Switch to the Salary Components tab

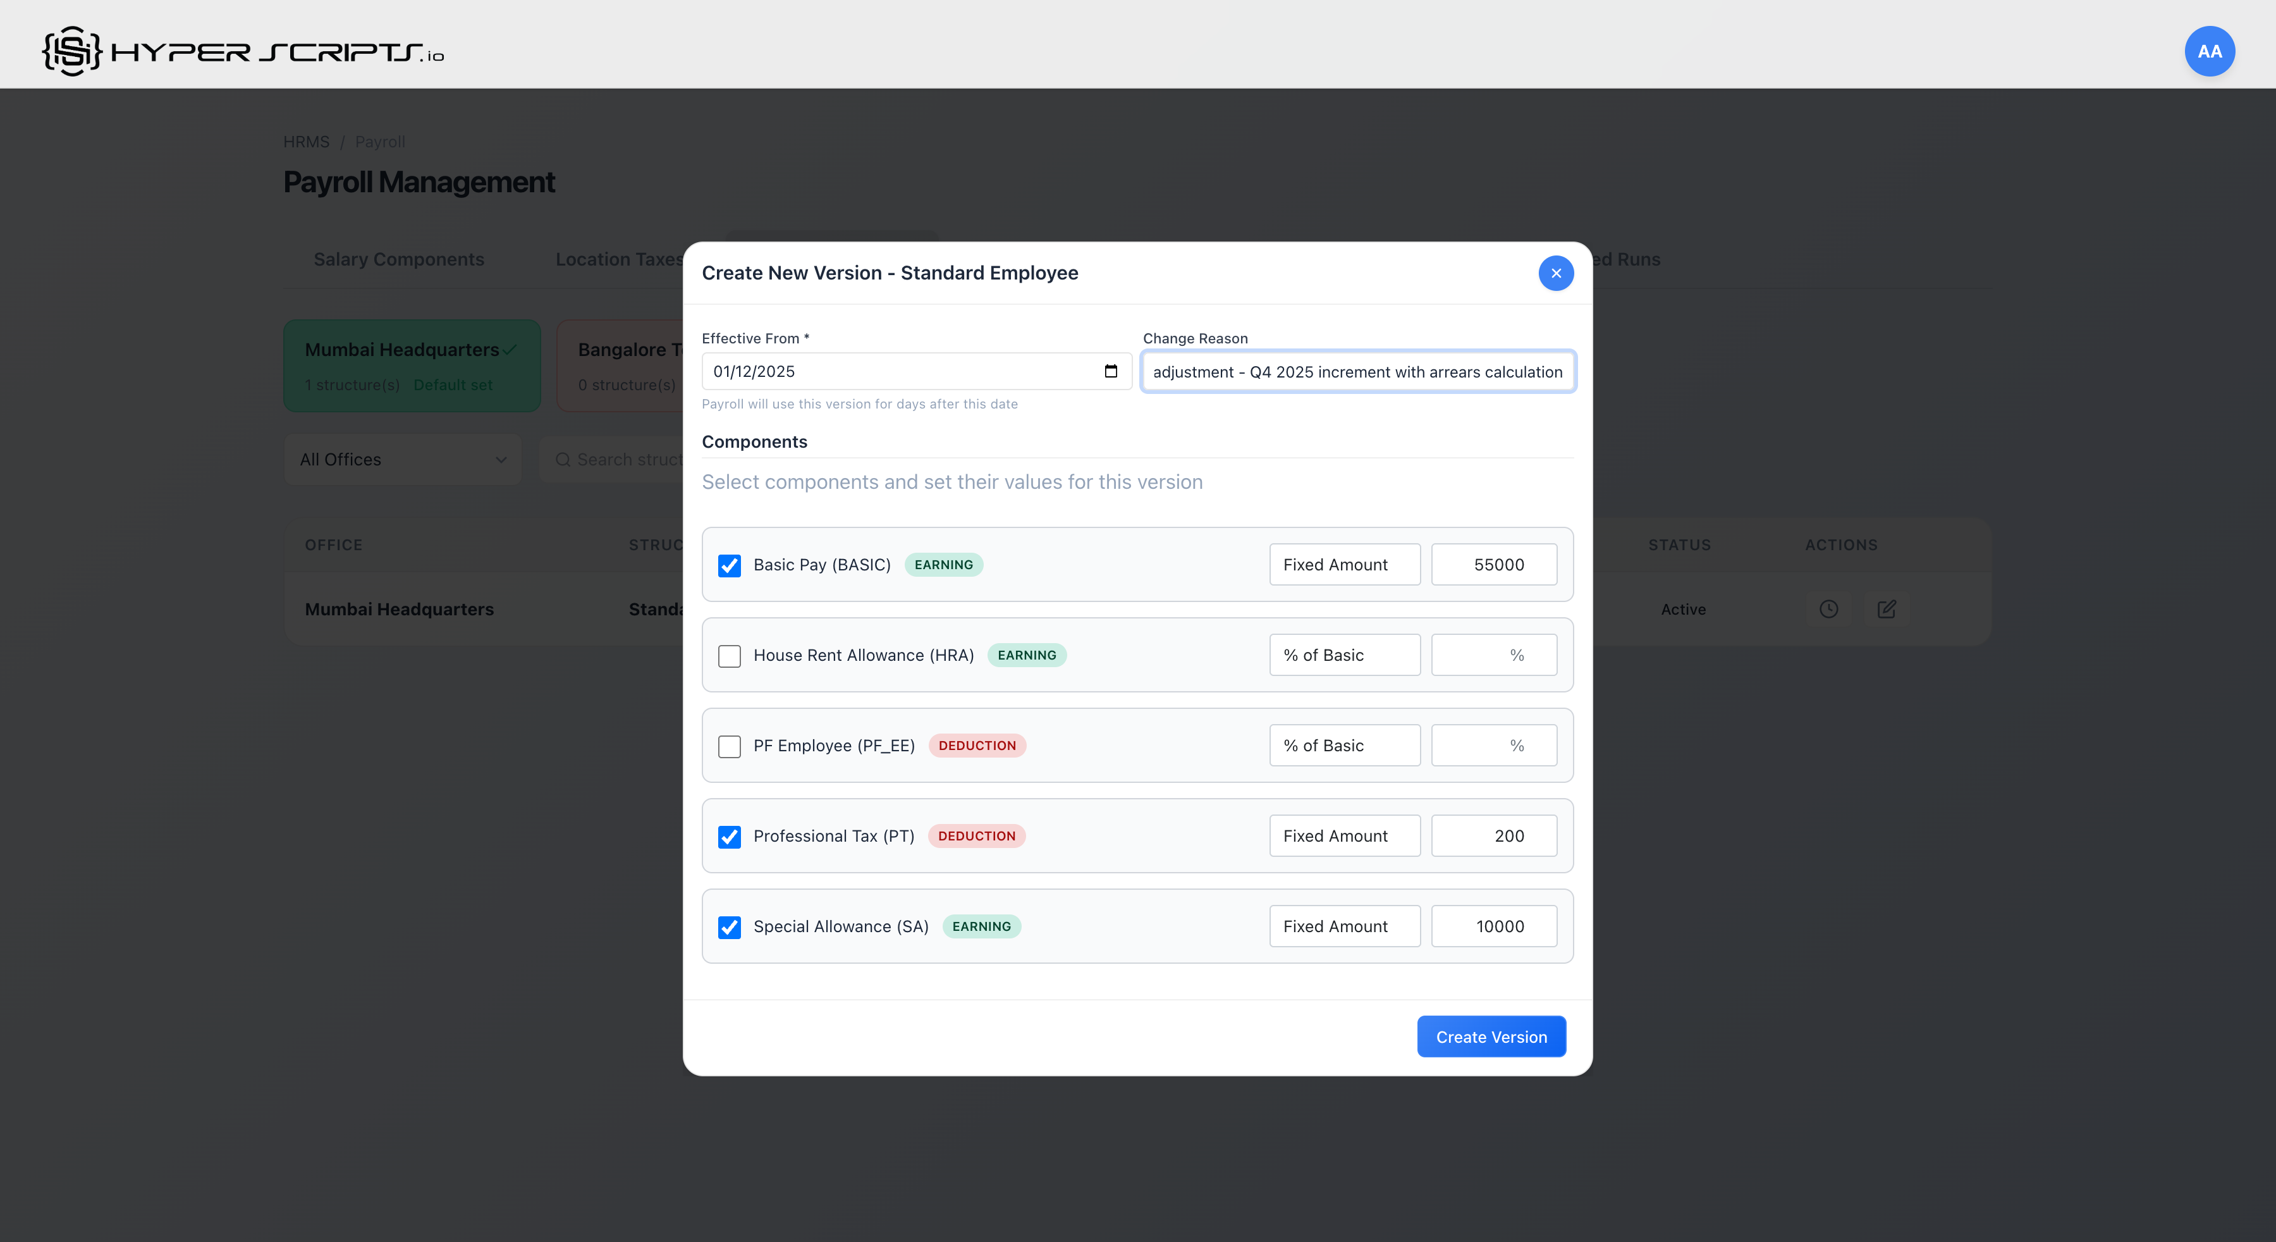tap(398, 260)
